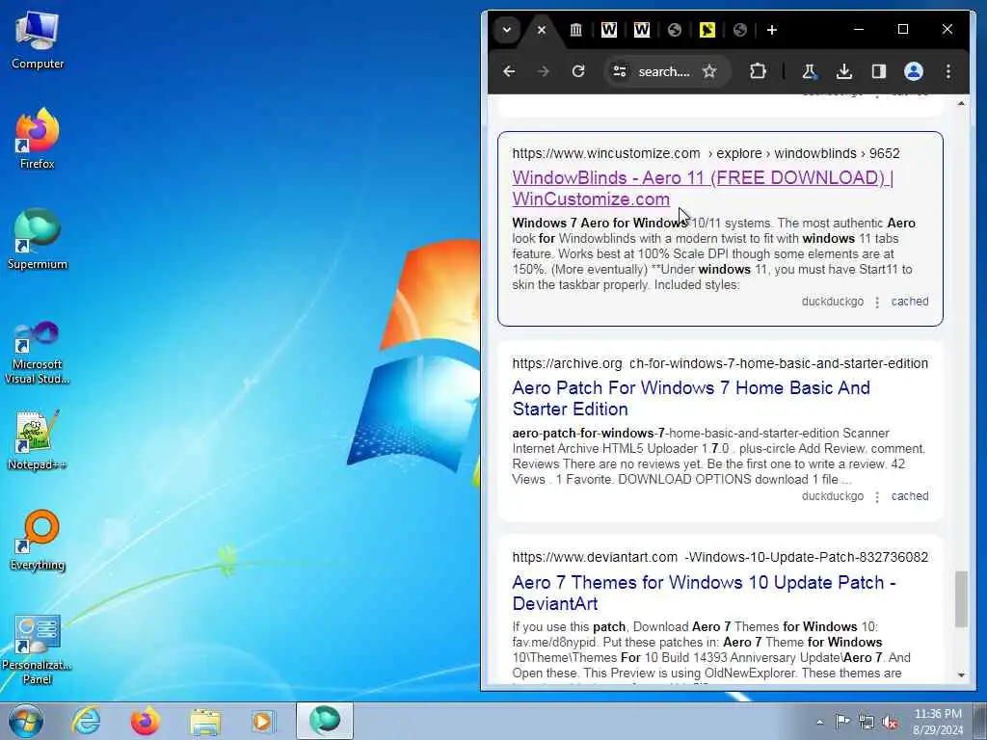987x740 pixels.
Task: Switch to the second W favicon tab
Action: pyautogui.click(x=641, y=30)
